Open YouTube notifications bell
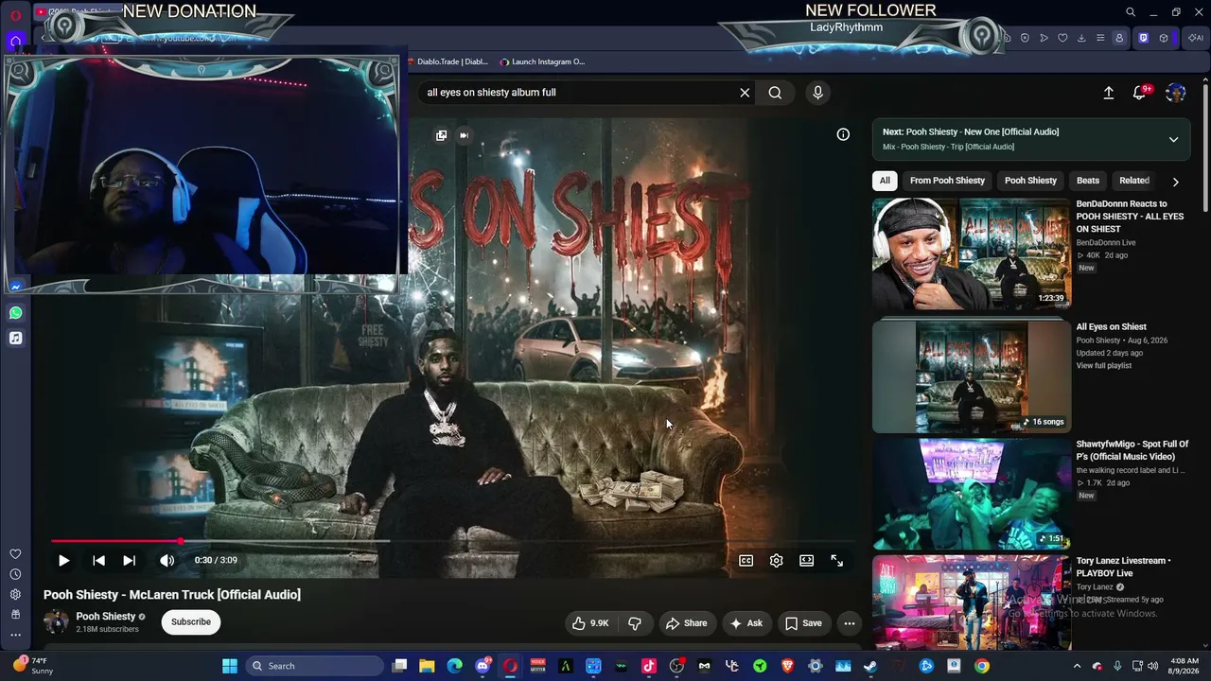This screenshot has height=681, width=1211. click(x=1140, y=93)
